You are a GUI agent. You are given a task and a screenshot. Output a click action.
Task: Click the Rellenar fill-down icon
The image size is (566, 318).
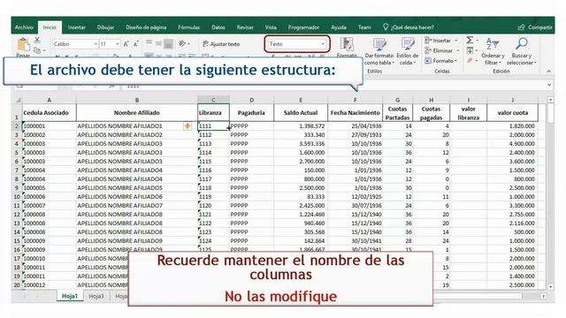470,50
